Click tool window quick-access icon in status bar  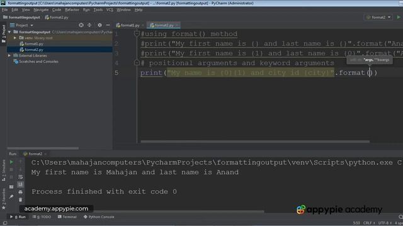[4, 223]
